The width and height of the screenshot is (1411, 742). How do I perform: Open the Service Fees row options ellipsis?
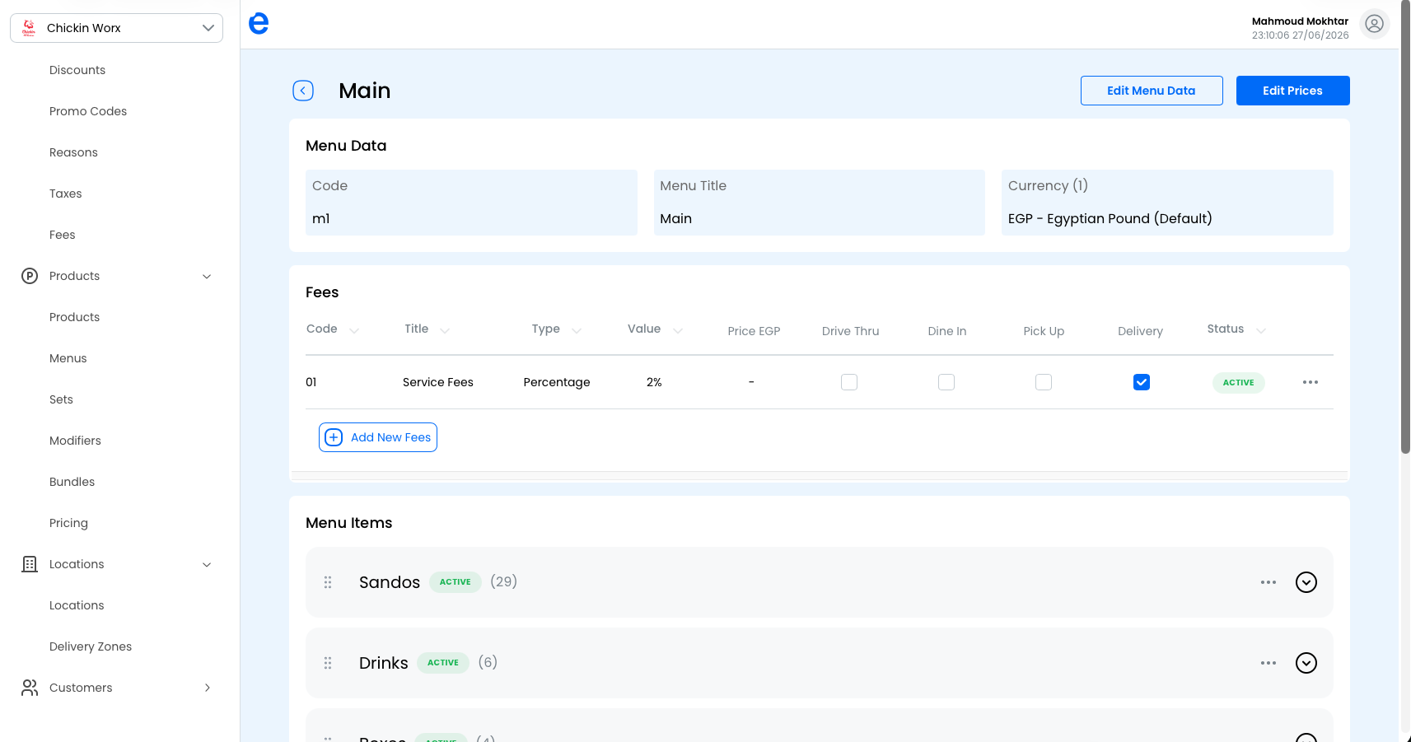1311,382
